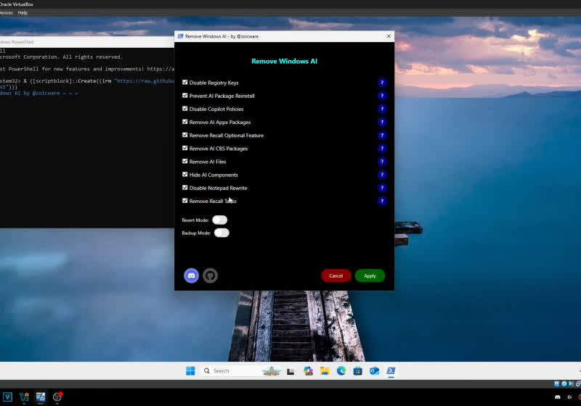Uncheck Remove AI Appx Packages checkbox

click(185, 122)
